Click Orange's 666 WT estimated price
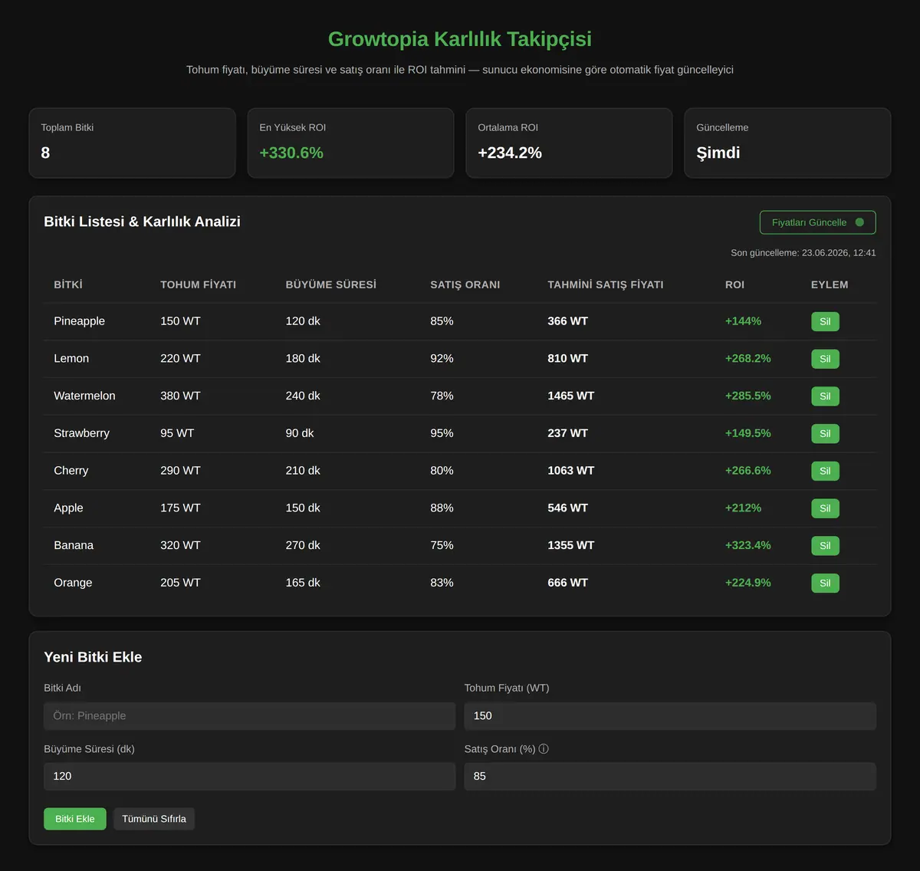Screen dimensions: 920x871 568,583
